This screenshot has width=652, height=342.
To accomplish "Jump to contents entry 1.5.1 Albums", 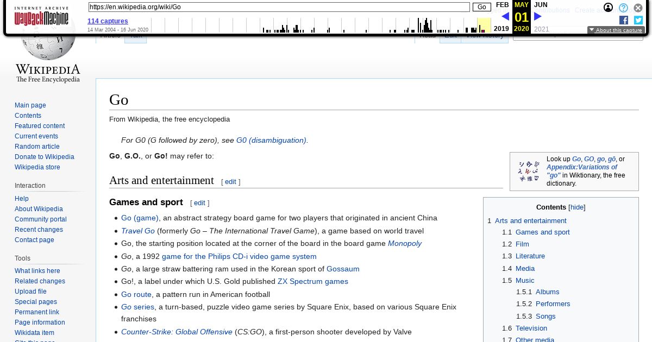I will 537,292.
